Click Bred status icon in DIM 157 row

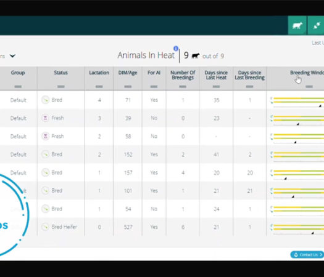pyautogui.click(x=46, y=172)
